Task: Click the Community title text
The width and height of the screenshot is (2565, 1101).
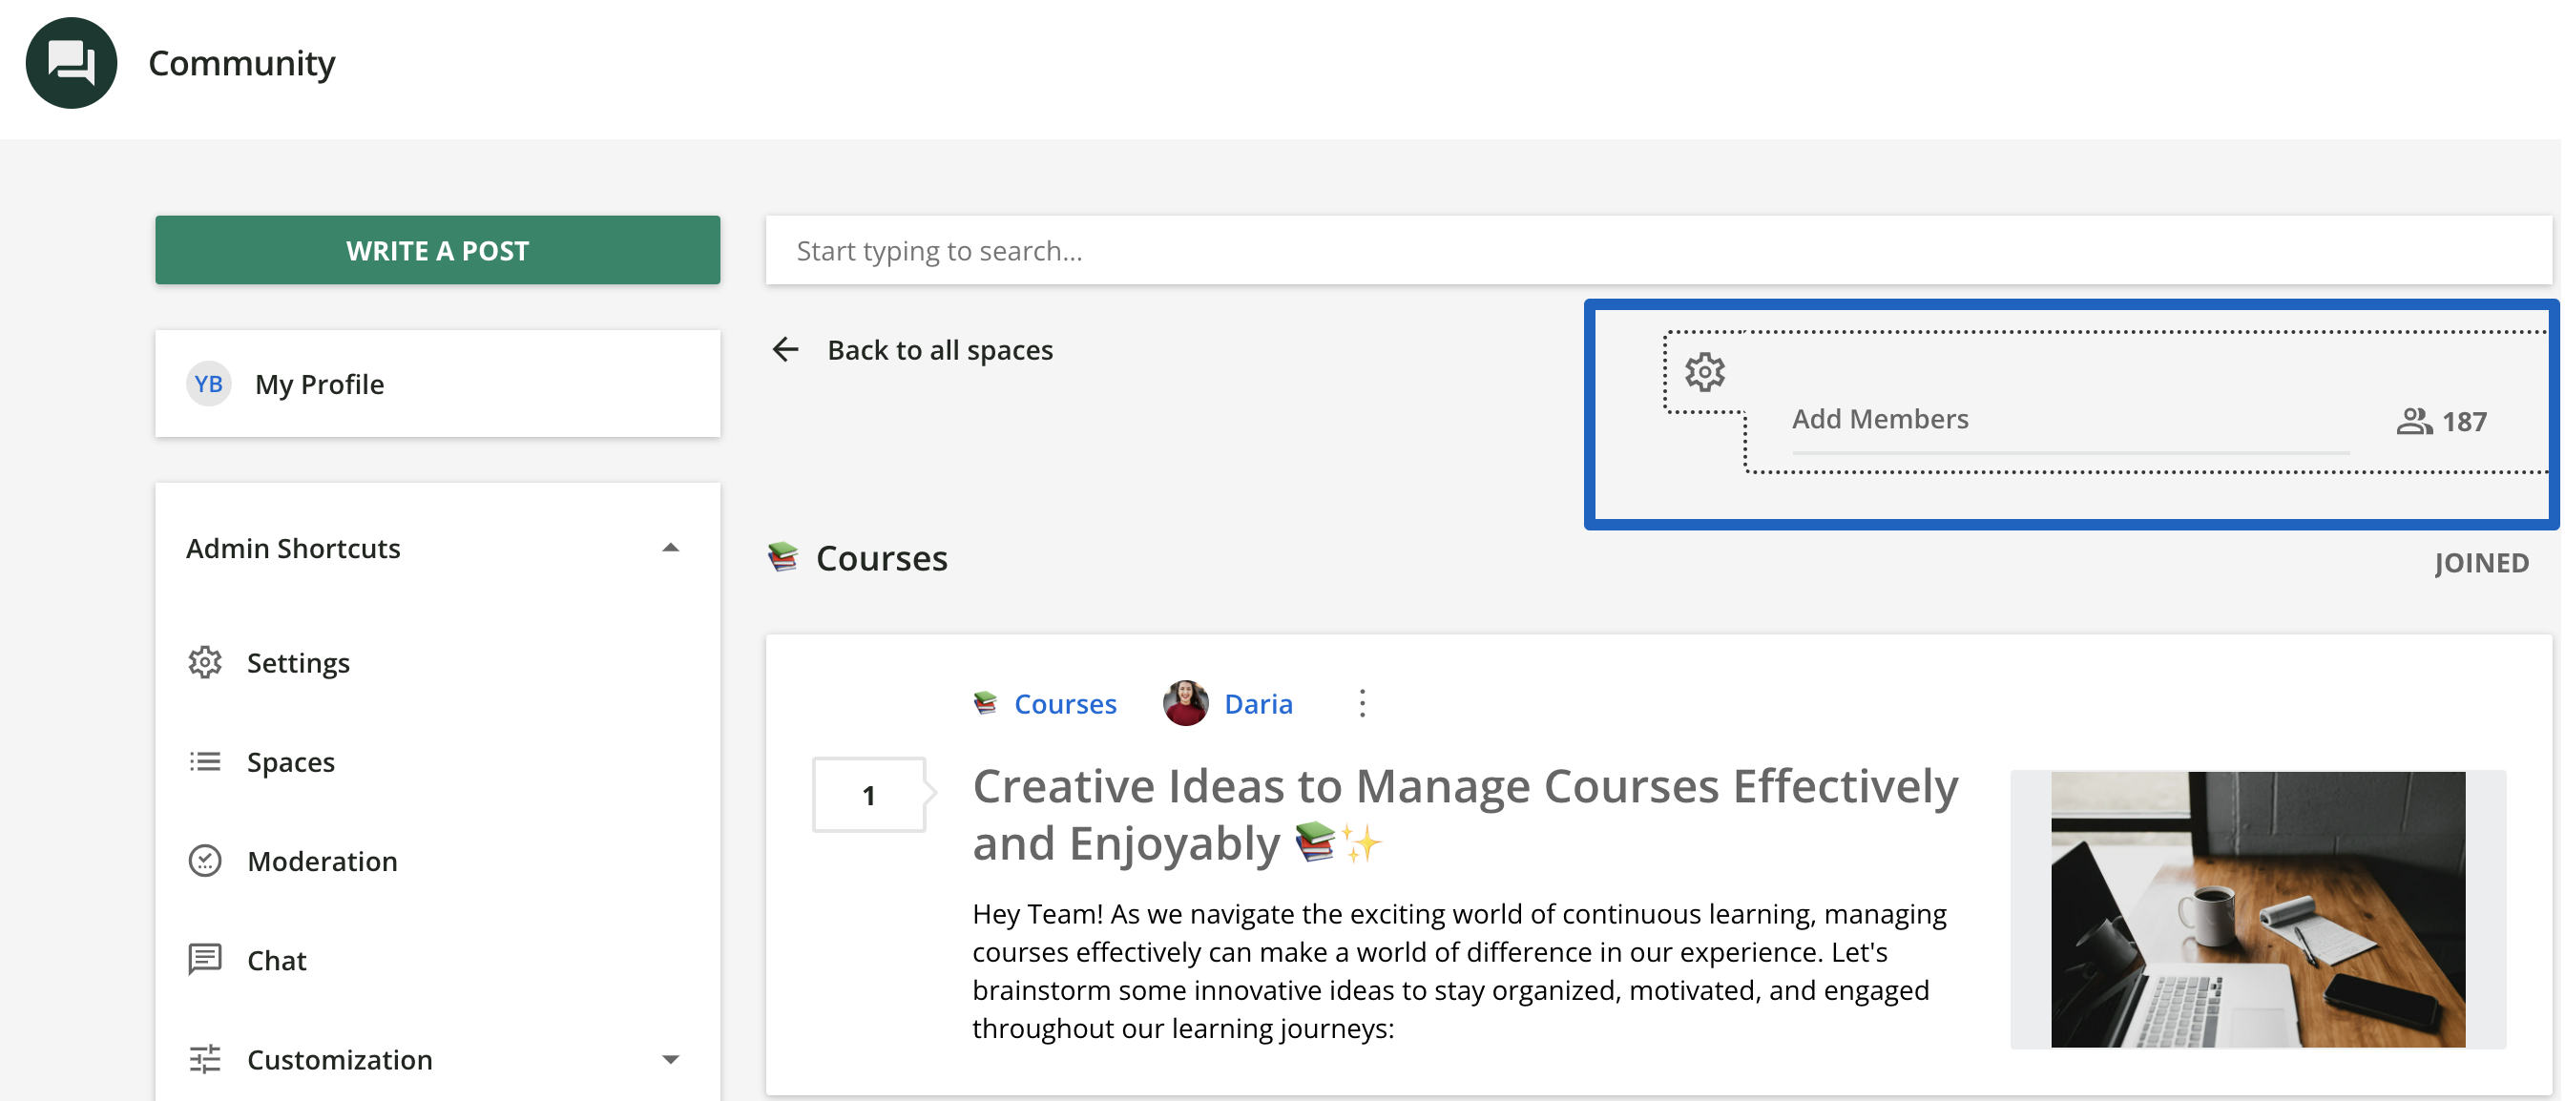Action: [242, 63]
